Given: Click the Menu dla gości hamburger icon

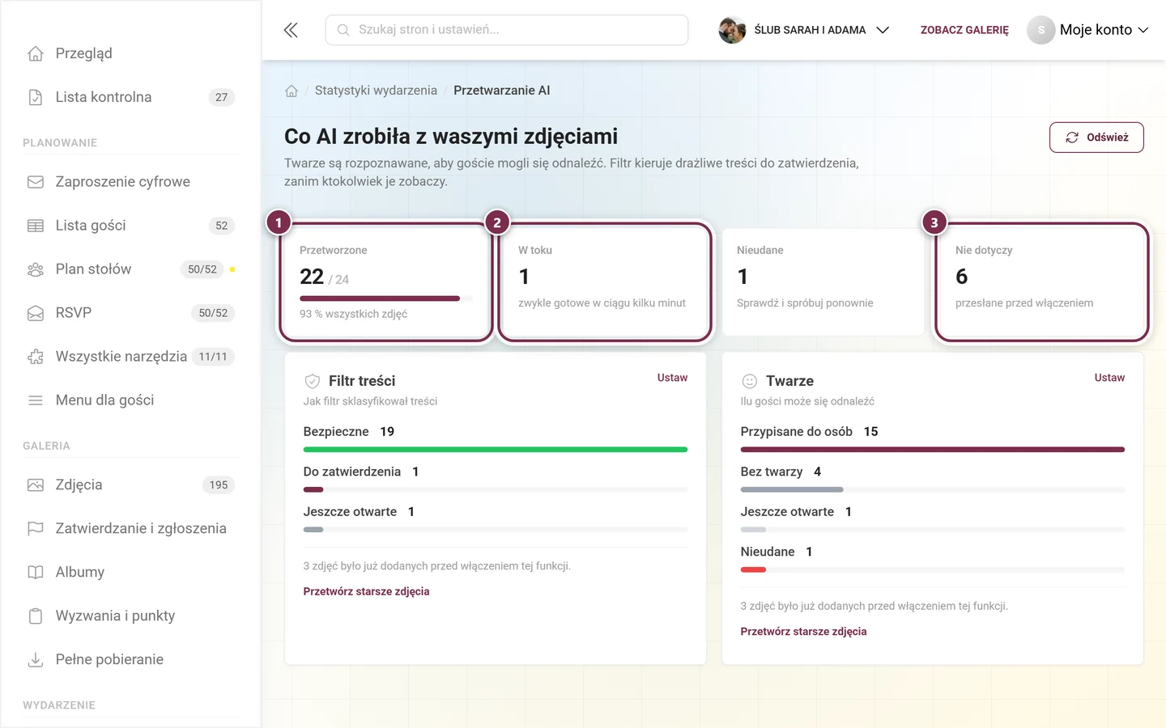Looking at the screenshot, I should pos(36,400).
